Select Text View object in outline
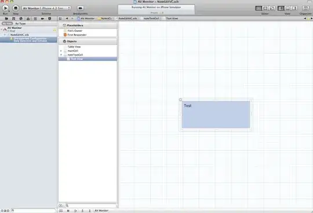The image size is (313, 213). click(x=88, y=59)
